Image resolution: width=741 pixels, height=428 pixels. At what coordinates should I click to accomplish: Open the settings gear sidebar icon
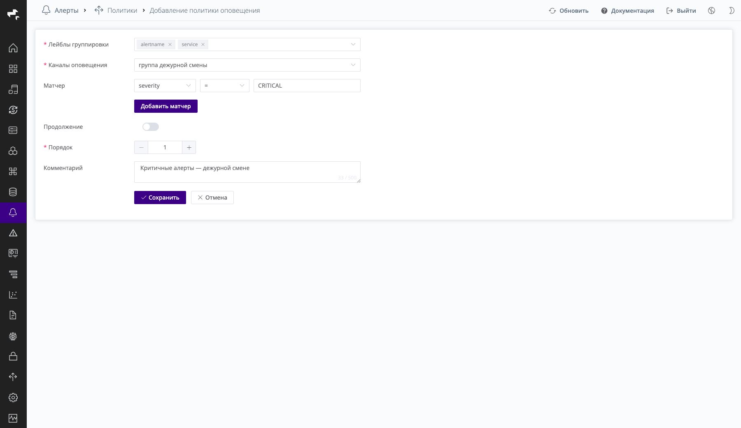point(13,398)
